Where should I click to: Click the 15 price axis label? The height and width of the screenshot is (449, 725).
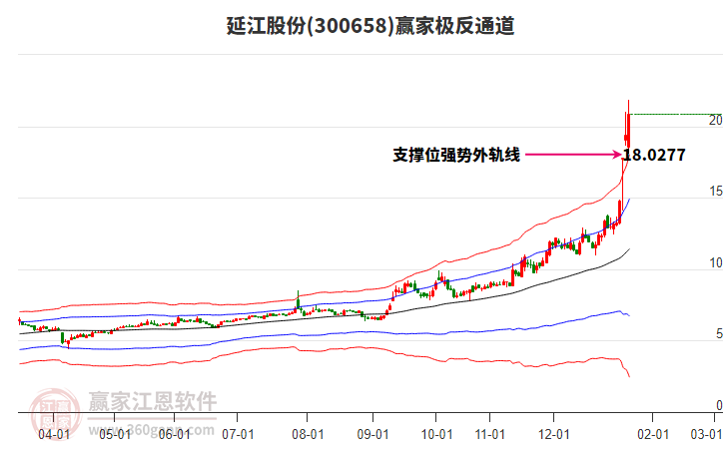(x=715, y=192)
